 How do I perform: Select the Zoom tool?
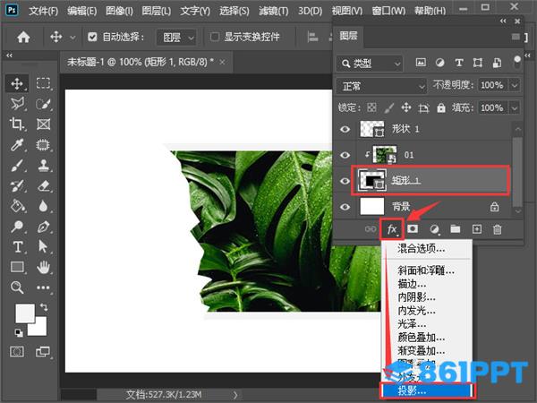pyautogui.click(x=17, y=287)
